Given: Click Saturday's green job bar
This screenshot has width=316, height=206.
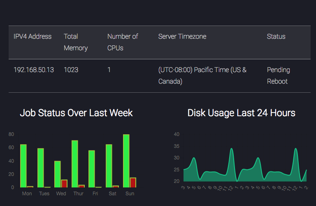Looking at the screenshot, I should 109,166.
